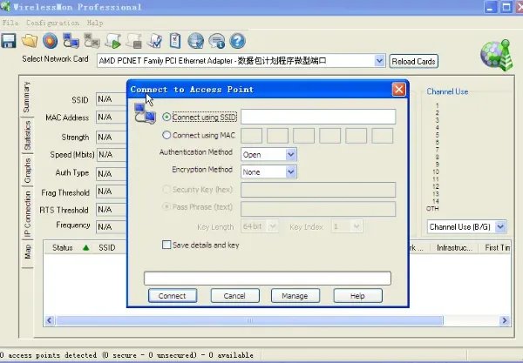
Task: Open the Channel Use (B/G) dropdown
Action: [x=500, y=227]
